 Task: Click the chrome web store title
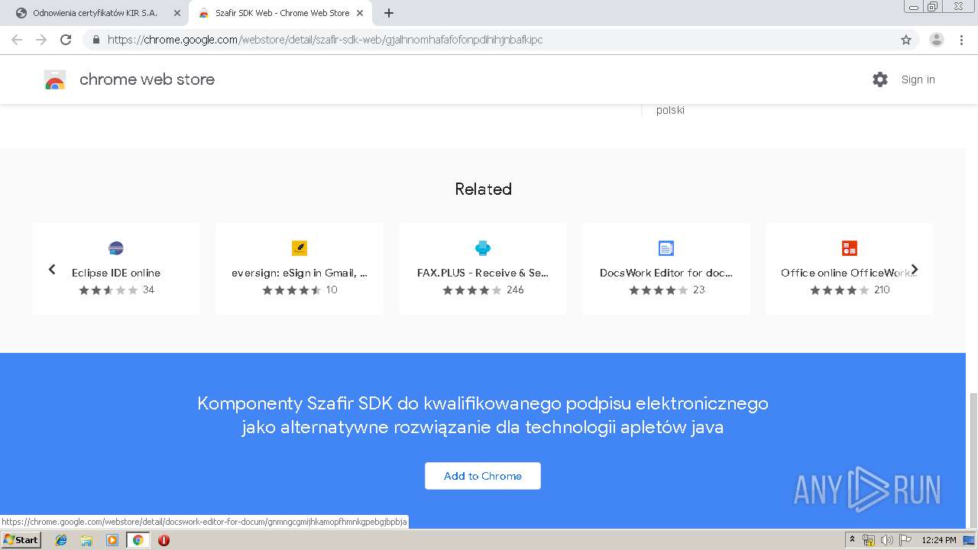[x=147, y=79]
